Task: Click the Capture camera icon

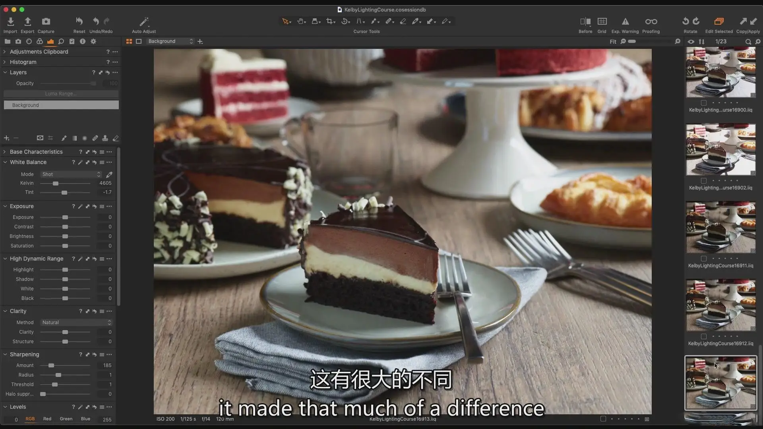Action: point(46,21)
